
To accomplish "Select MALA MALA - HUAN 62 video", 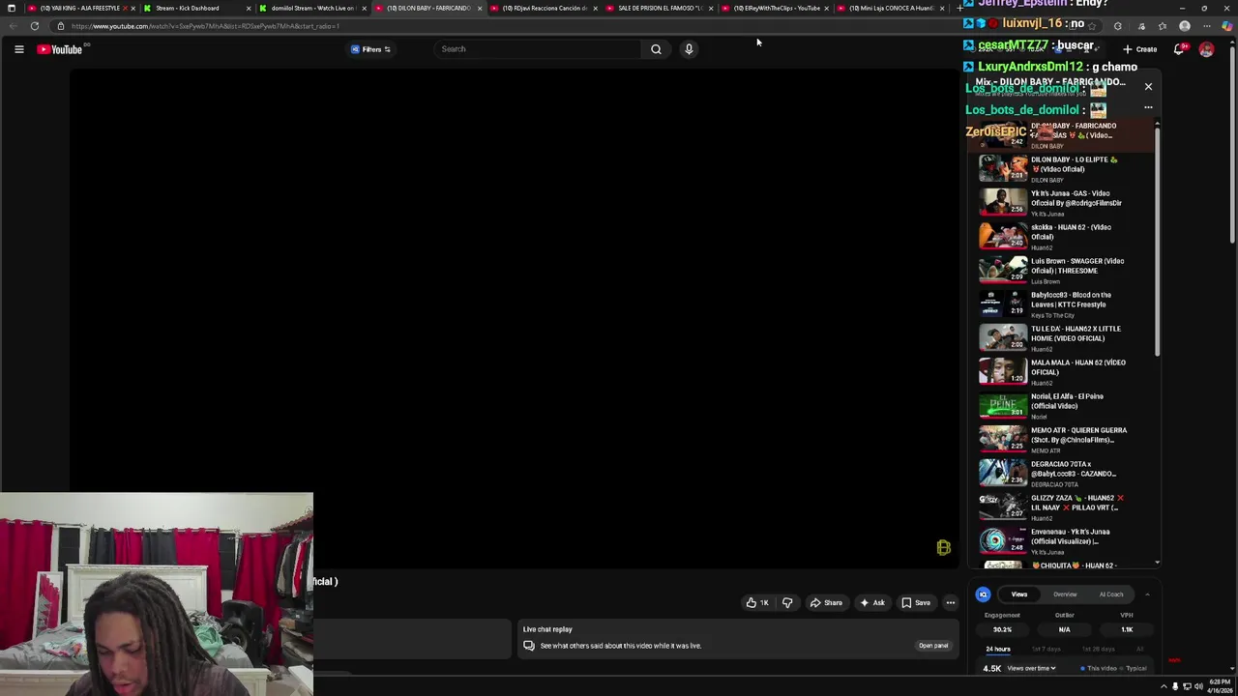I will coord(1062,372).
